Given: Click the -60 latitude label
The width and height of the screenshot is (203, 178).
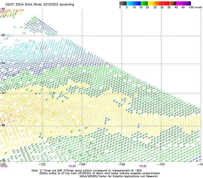Looking at the screenshot, I should click(x=2, y=9).
